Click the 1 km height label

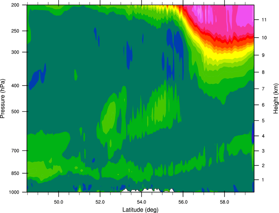coord(263,180)
